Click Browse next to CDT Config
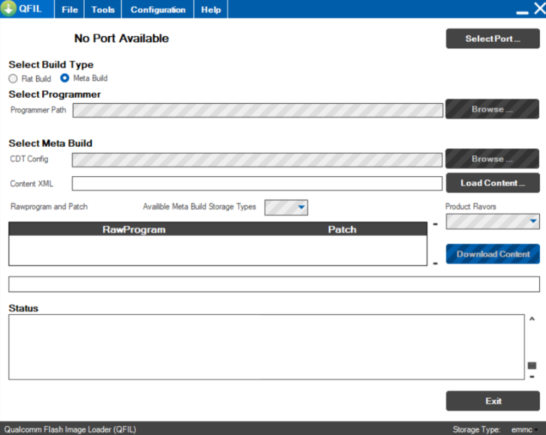Viewport: 546px width, 435px height. (492, 159)
